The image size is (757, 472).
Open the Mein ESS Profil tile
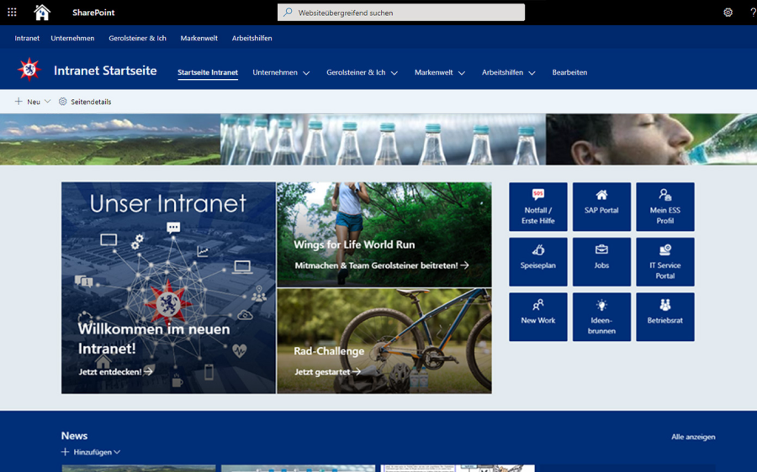tap(664, 207)
